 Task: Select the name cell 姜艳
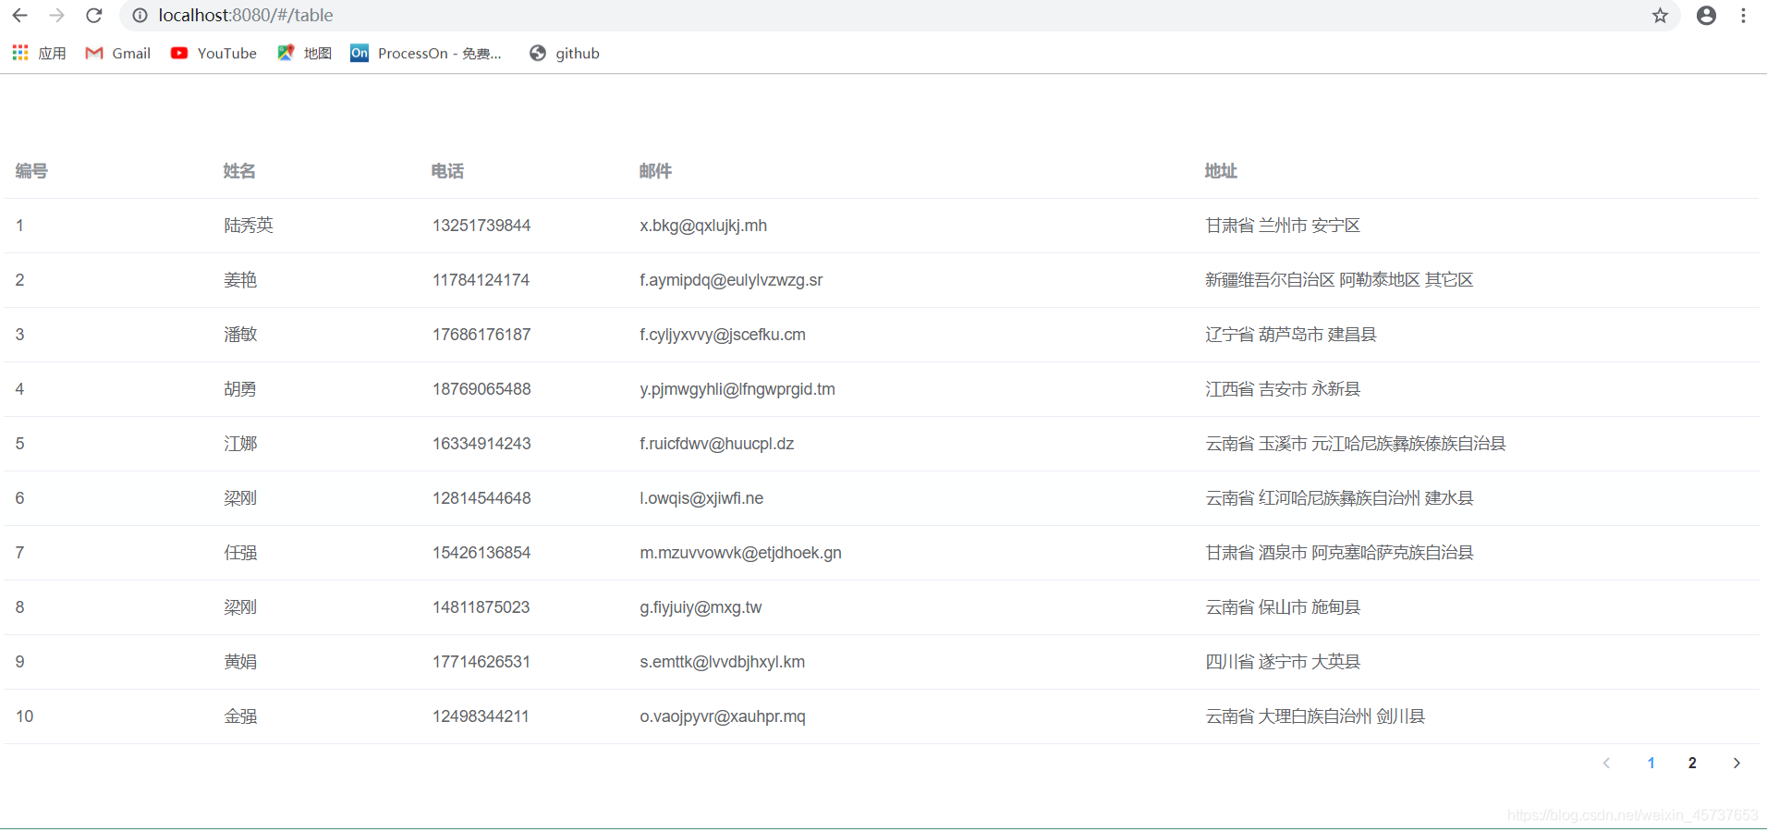[x=240, y=280]
